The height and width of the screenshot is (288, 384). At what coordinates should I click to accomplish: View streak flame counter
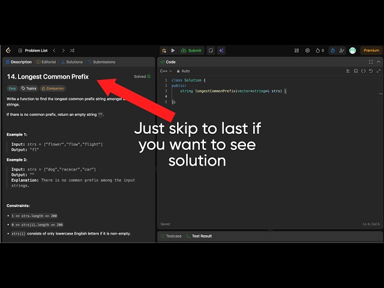point(320,50)
